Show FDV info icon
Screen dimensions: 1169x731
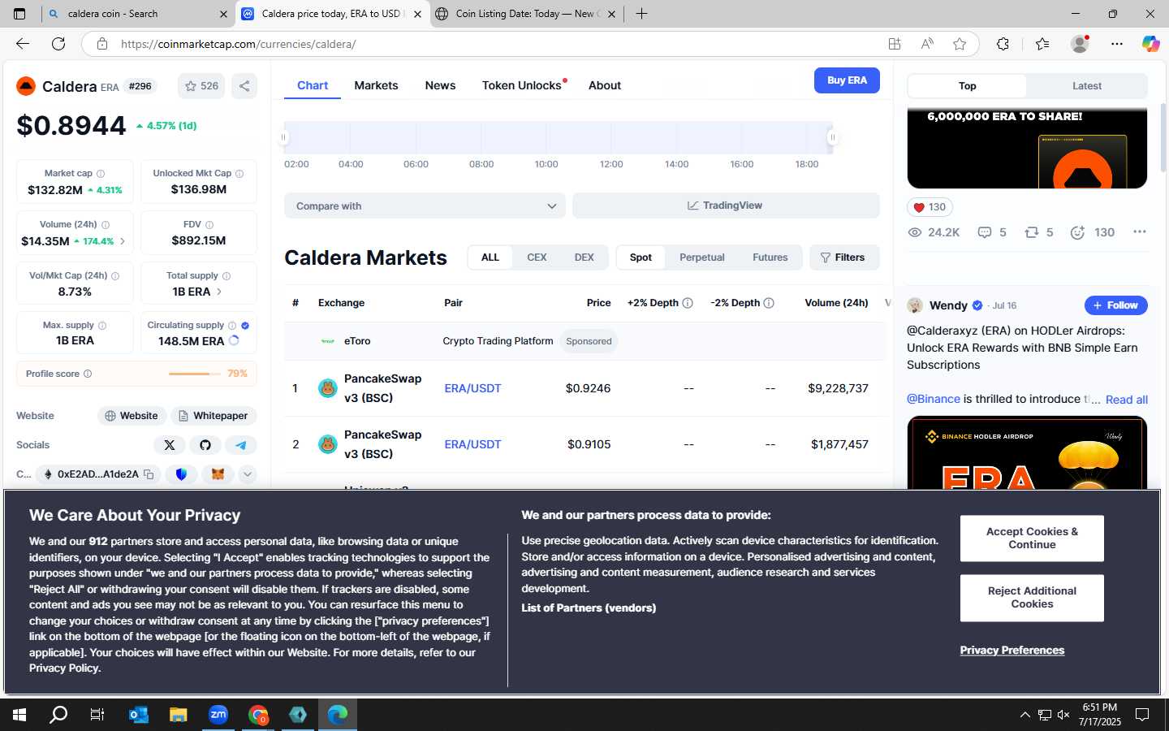209,225
